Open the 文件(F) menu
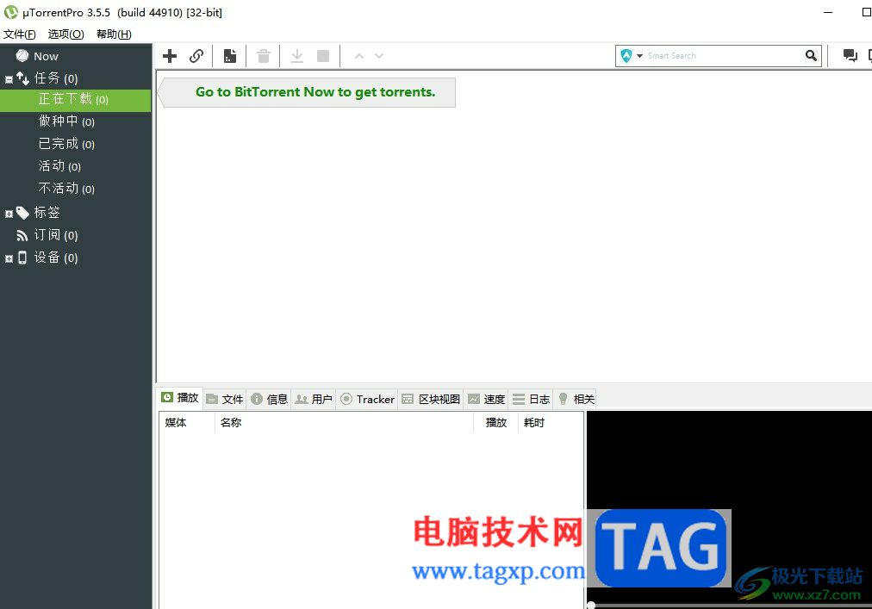This screenshot has width=872, height=609. 20,34
